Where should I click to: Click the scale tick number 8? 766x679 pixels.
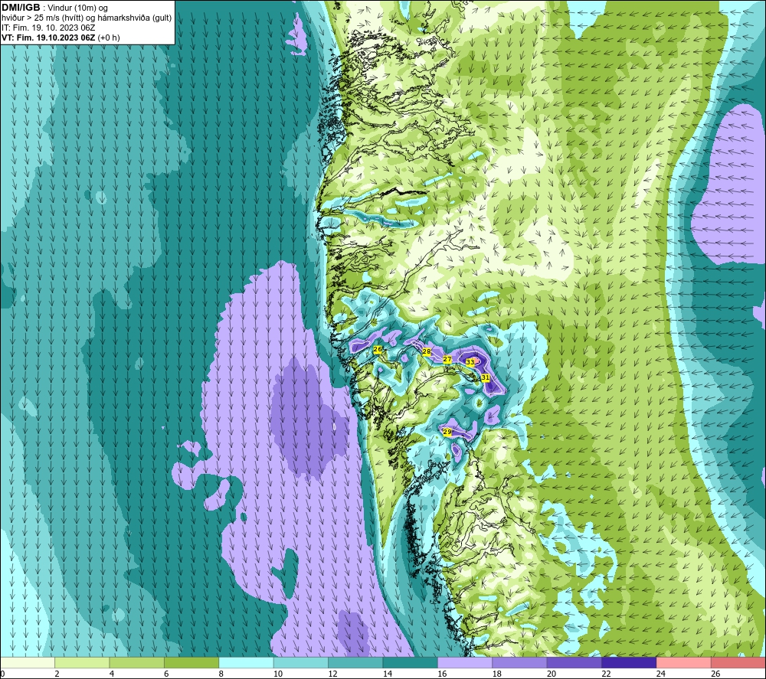click(221, 674)
